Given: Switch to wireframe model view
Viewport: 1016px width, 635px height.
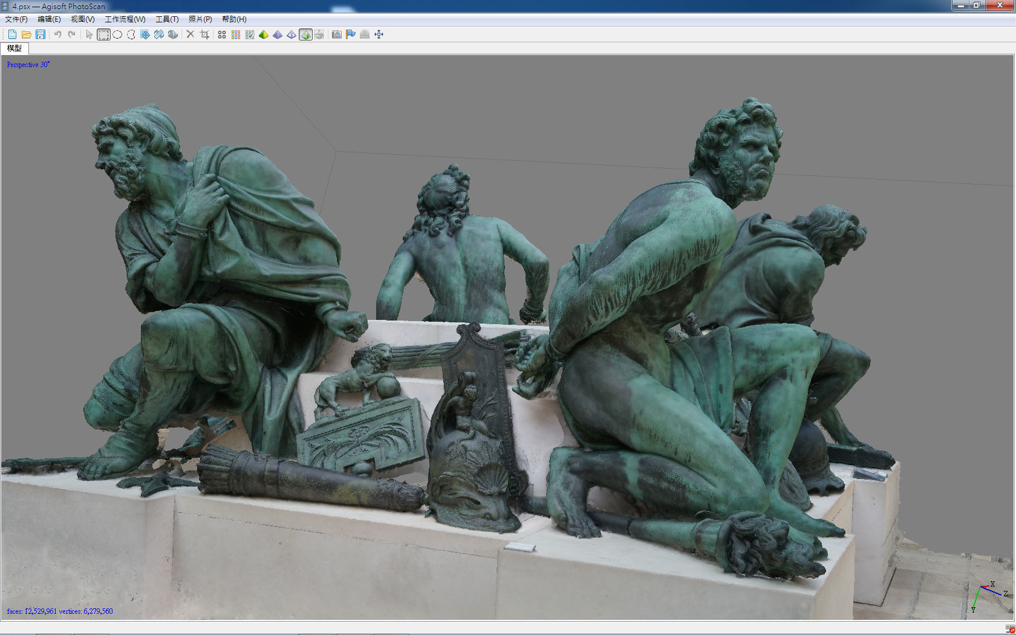Looking at the screenshot, I should (x=291, y=34).
